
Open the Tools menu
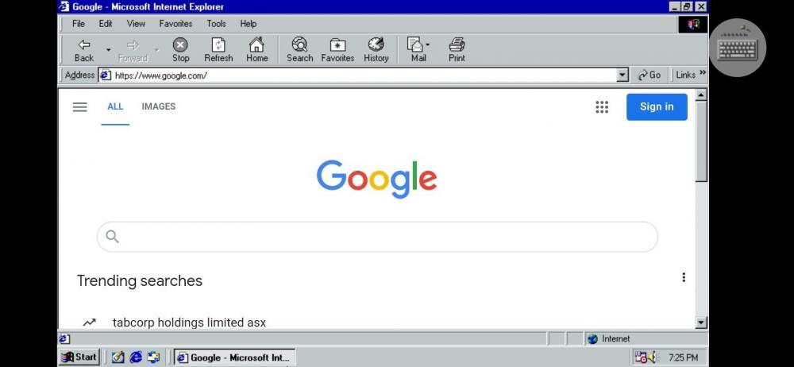[216, 24]
